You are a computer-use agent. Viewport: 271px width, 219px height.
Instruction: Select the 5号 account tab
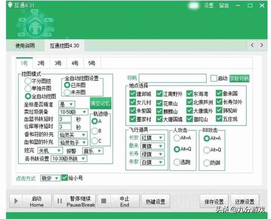(x=92, y=63)
